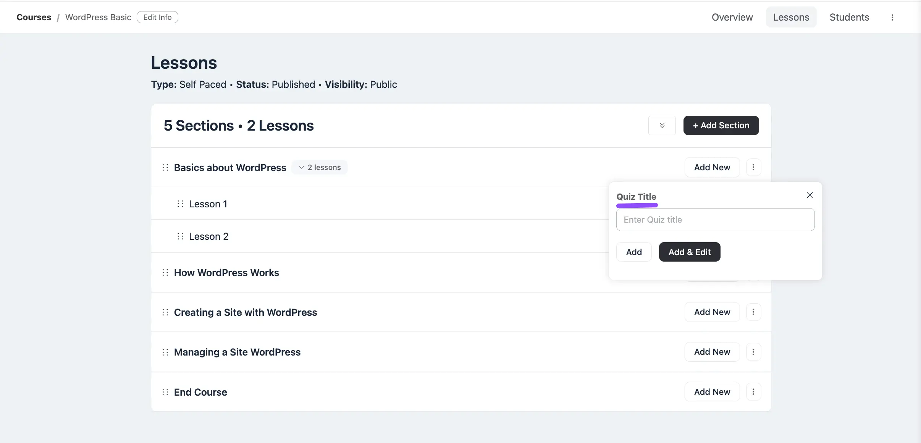The height and width of the screenshot is (443, 921).
Task: Select the Managing a Site WordPress title
Action: [x=237, y=352]
